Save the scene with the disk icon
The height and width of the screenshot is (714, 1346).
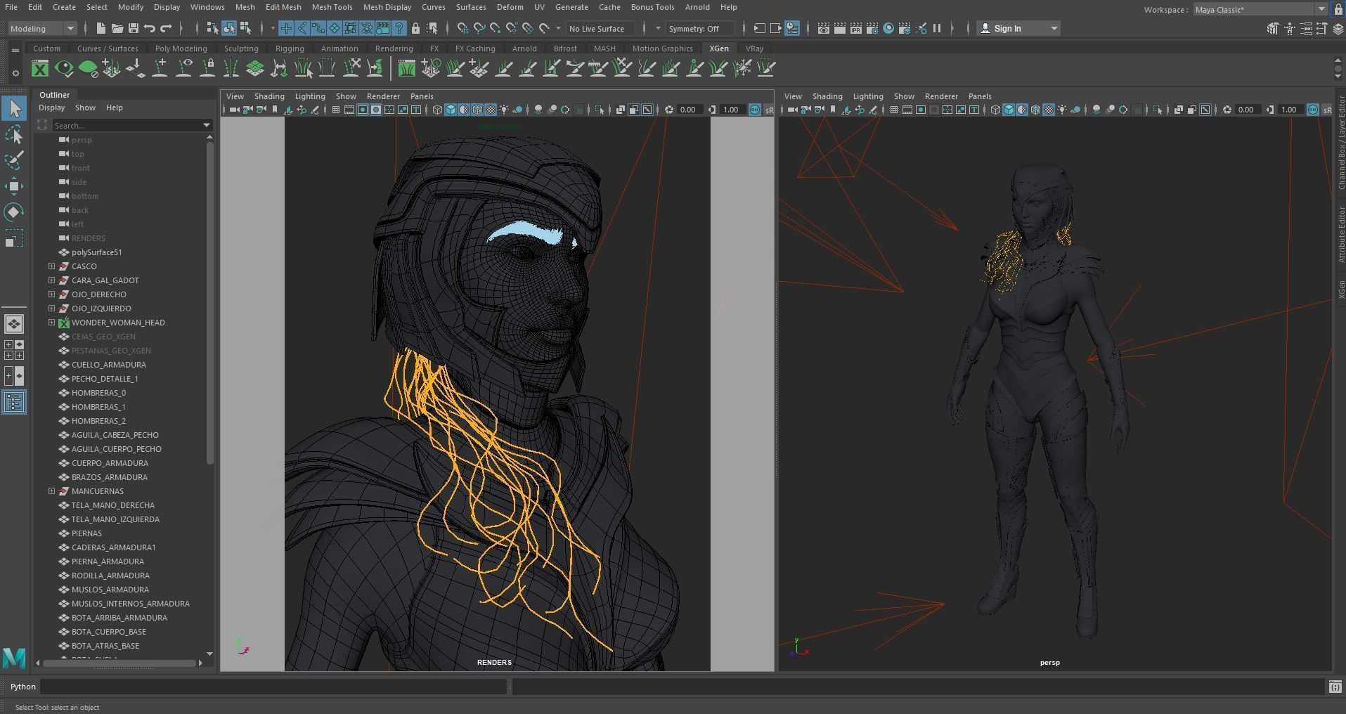pyautogui.click(x=133, y=28)
